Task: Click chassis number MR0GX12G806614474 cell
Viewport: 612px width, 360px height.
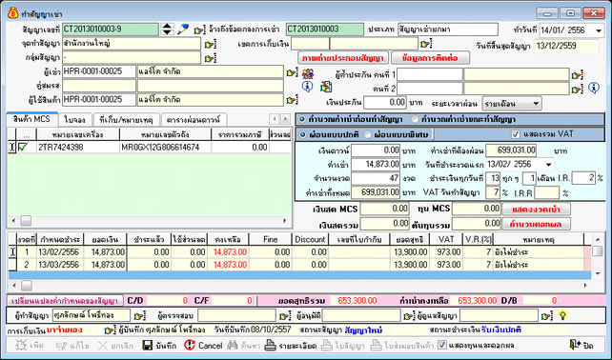Action: tap(165, 147)
